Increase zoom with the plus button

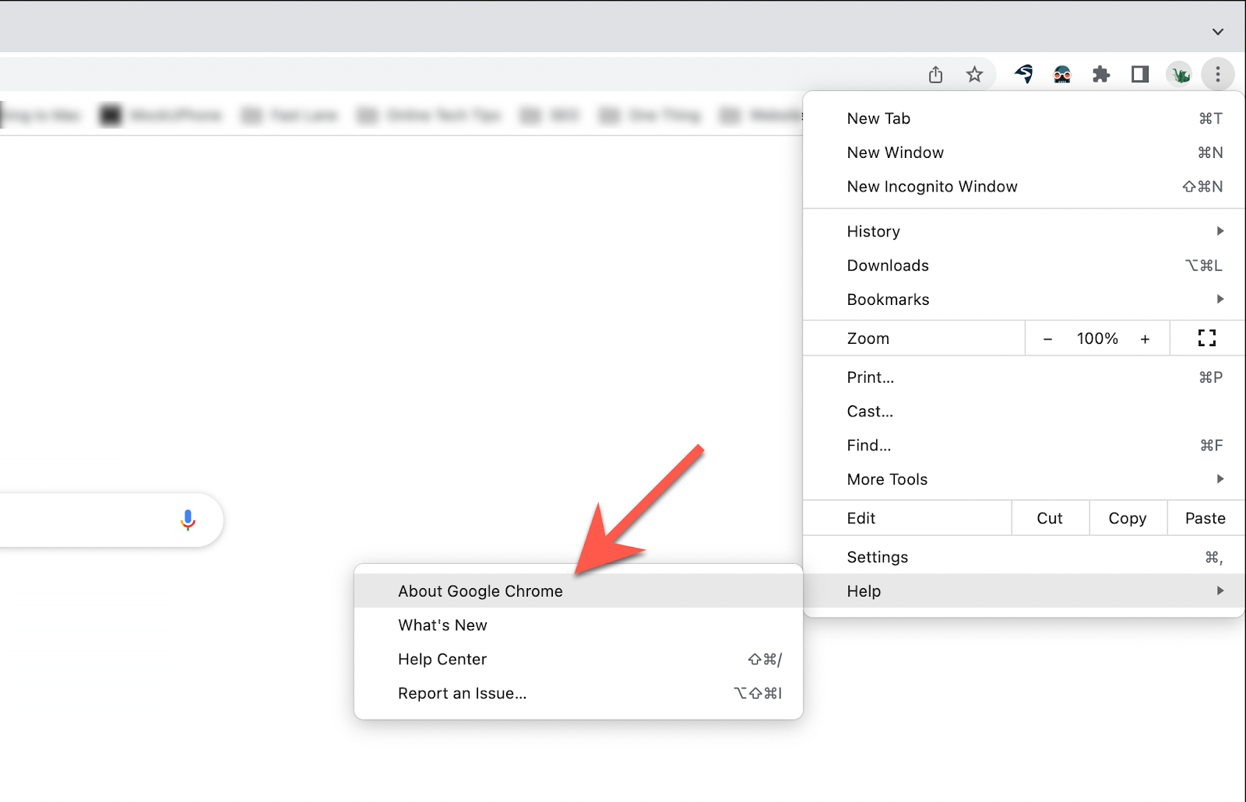pos(1145,339)
